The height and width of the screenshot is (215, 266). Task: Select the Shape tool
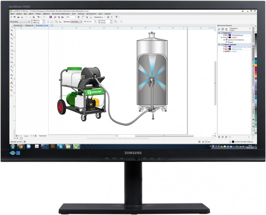point(11,30)
